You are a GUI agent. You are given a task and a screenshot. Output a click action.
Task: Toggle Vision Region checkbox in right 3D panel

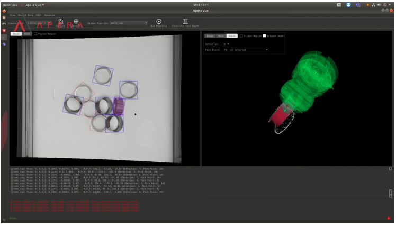coord(241,36)
